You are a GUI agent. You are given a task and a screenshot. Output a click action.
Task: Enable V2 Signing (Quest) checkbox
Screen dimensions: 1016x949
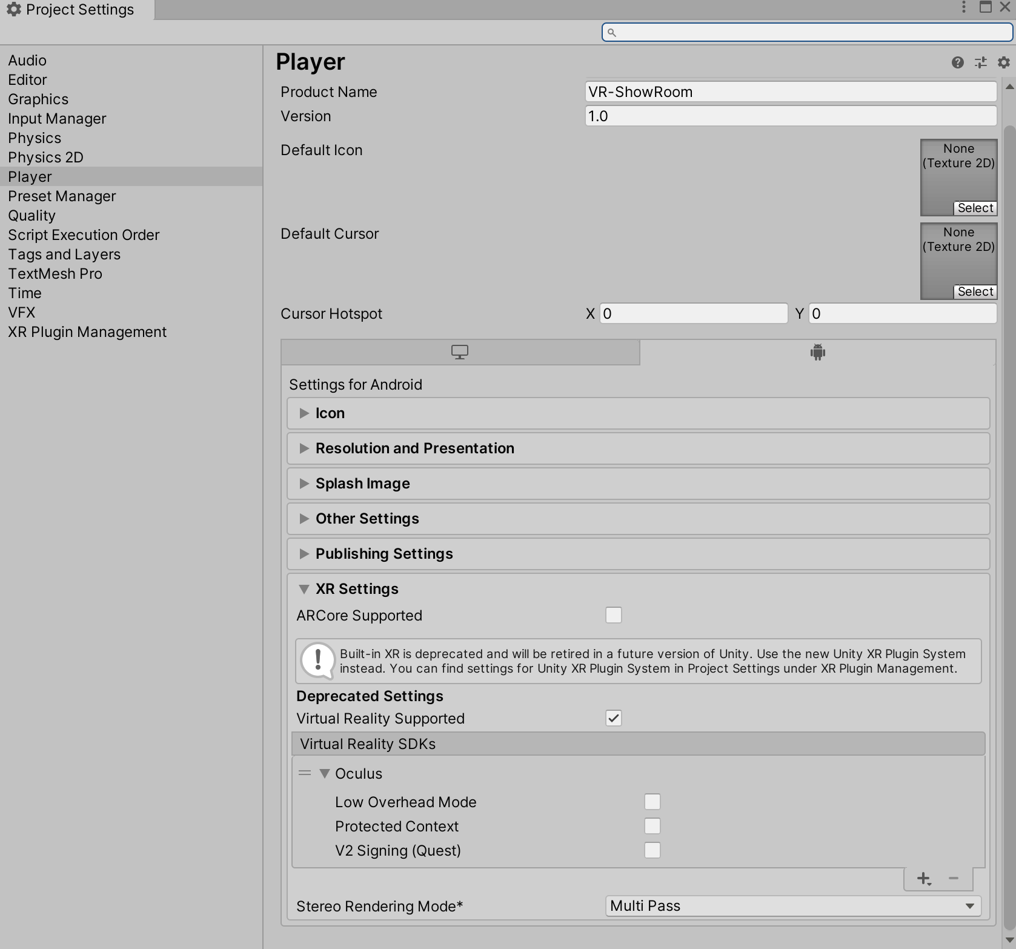(652, 850)
